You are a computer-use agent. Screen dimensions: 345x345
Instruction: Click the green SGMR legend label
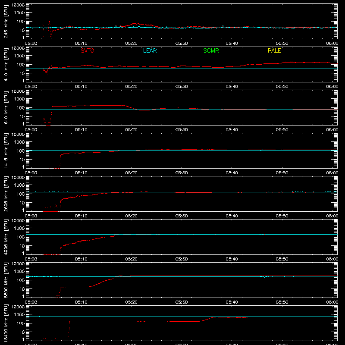click(211, 50)
